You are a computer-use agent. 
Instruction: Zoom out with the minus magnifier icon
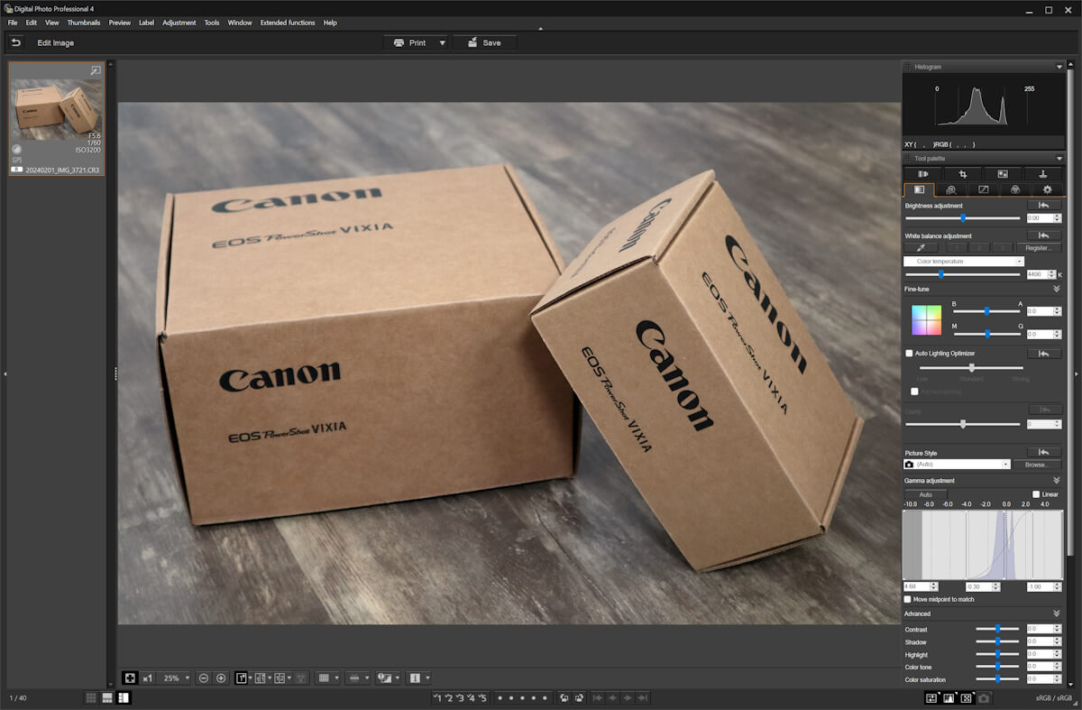(204, 678)
